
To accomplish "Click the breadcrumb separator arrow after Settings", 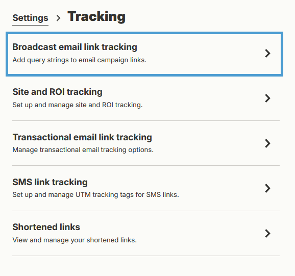I will pos(58,18).
